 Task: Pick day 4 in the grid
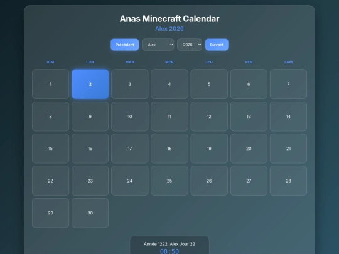click(x=169, y=84)
